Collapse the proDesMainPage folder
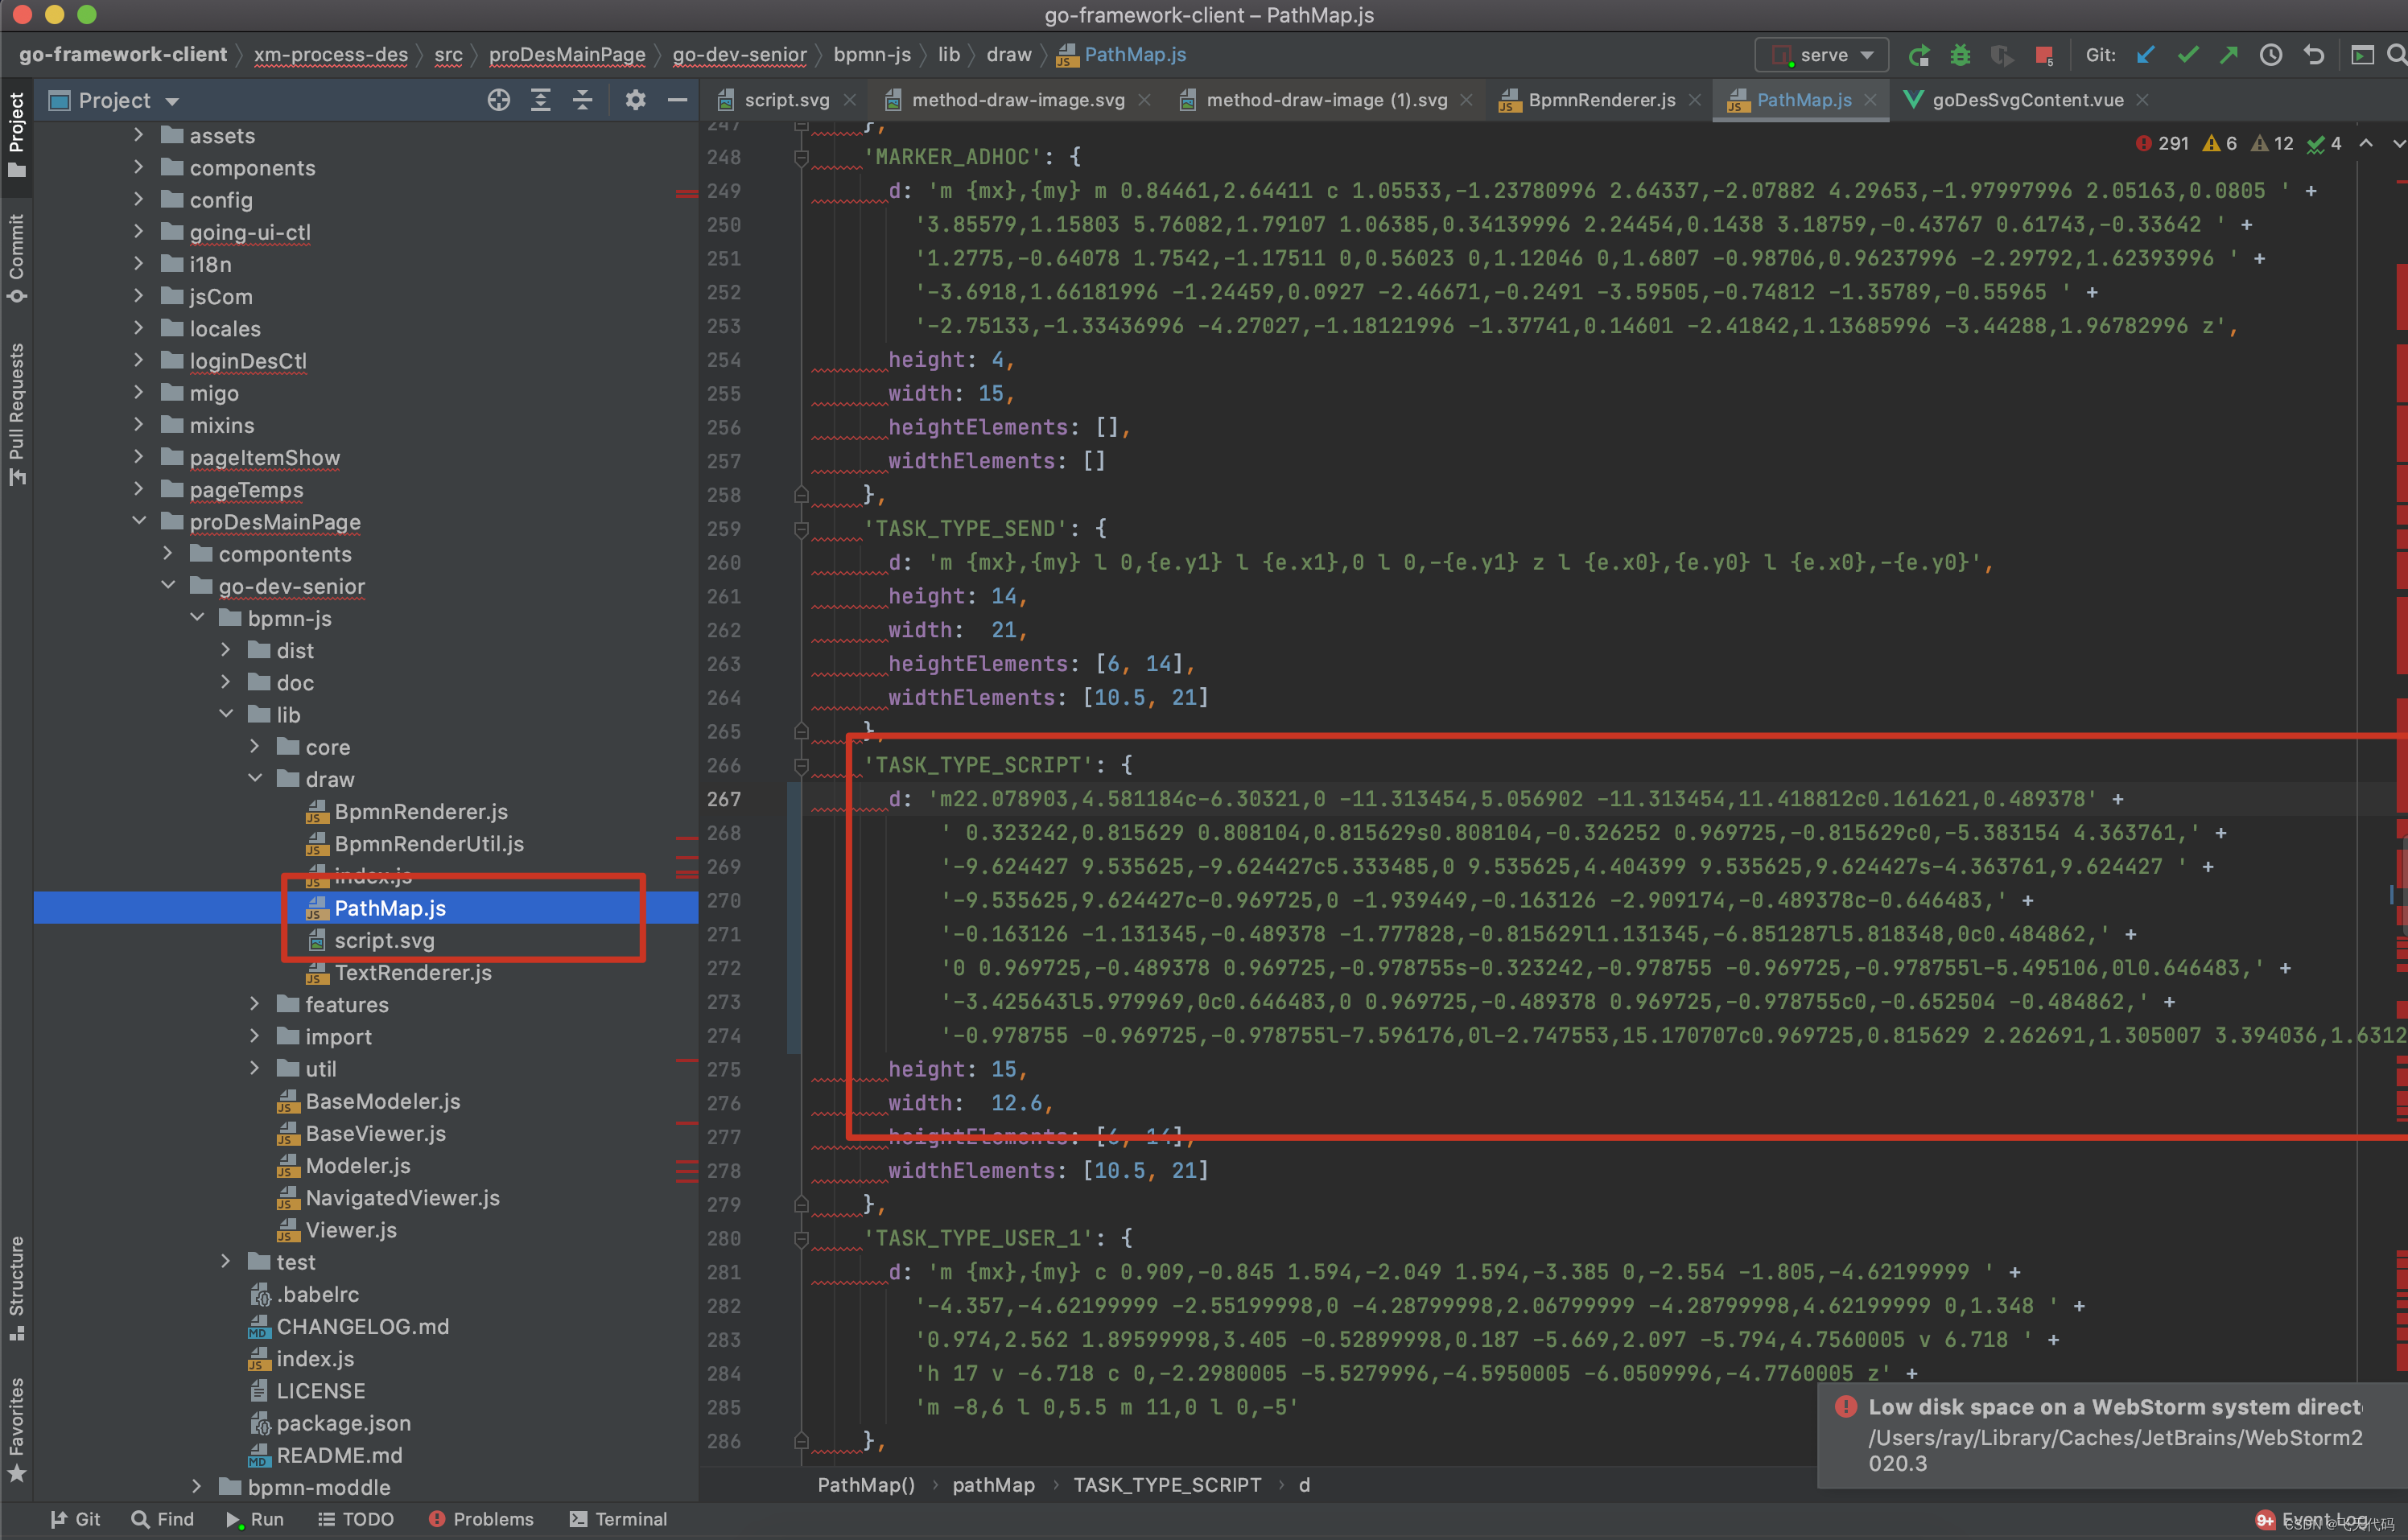Image resolution: width=2408 pixels, height=1540 pixels. pyautogui.click(x=138, y=521)
